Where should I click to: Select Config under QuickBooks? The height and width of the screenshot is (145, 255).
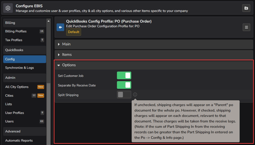pos(25,59)
